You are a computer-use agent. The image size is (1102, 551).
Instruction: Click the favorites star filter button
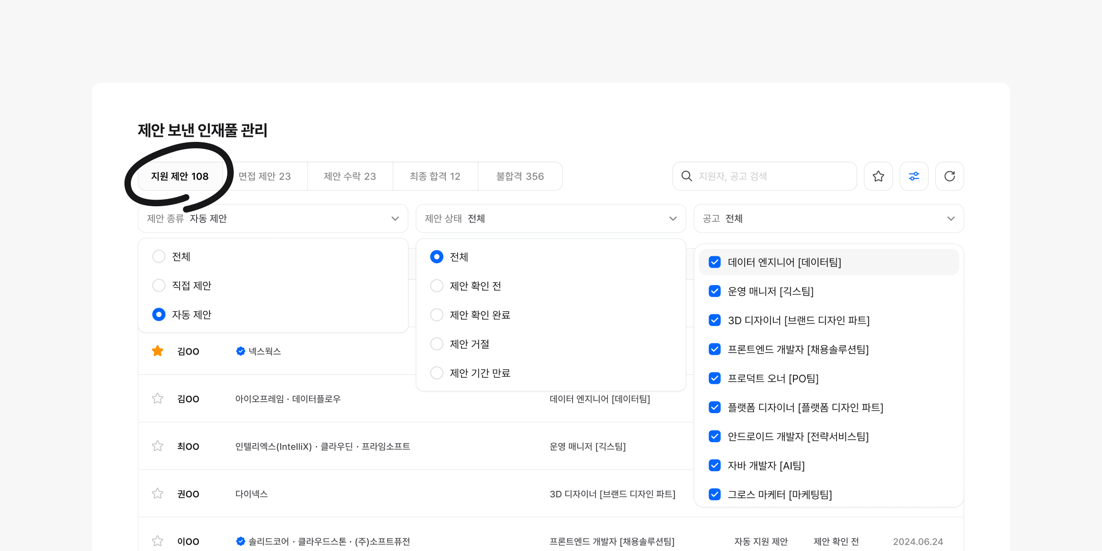click(878, 176)
